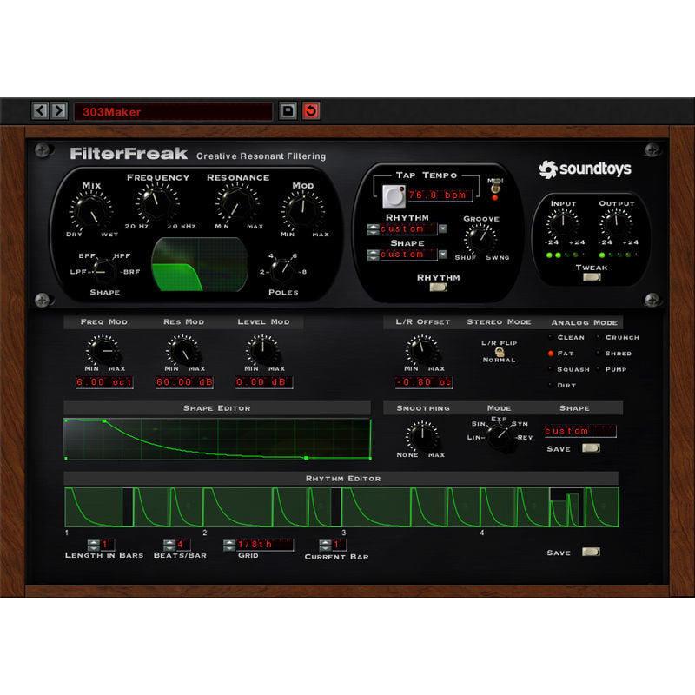Select Squash analog mode
695x695 pixels.
click(569, 370)
